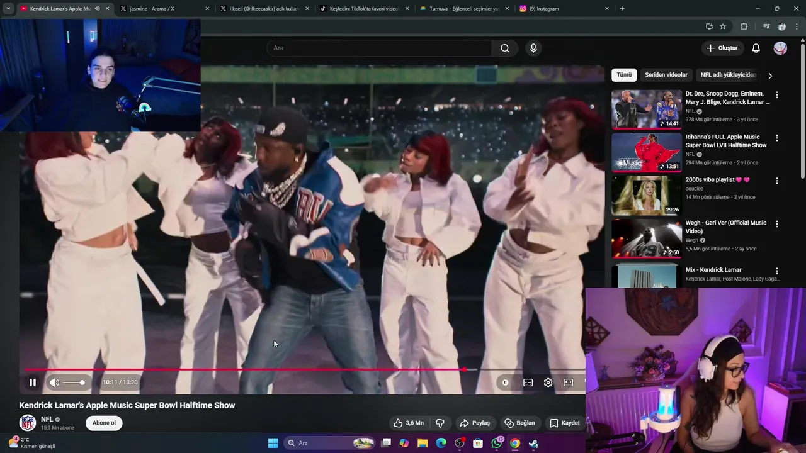Open the Paylaş share dialog

(x=475, y=423)
